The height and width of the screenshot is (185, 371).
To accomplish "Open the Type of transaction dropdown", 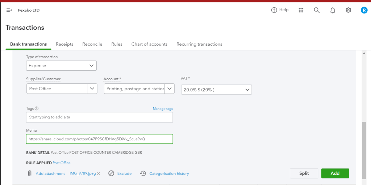I will coord(61,66).
